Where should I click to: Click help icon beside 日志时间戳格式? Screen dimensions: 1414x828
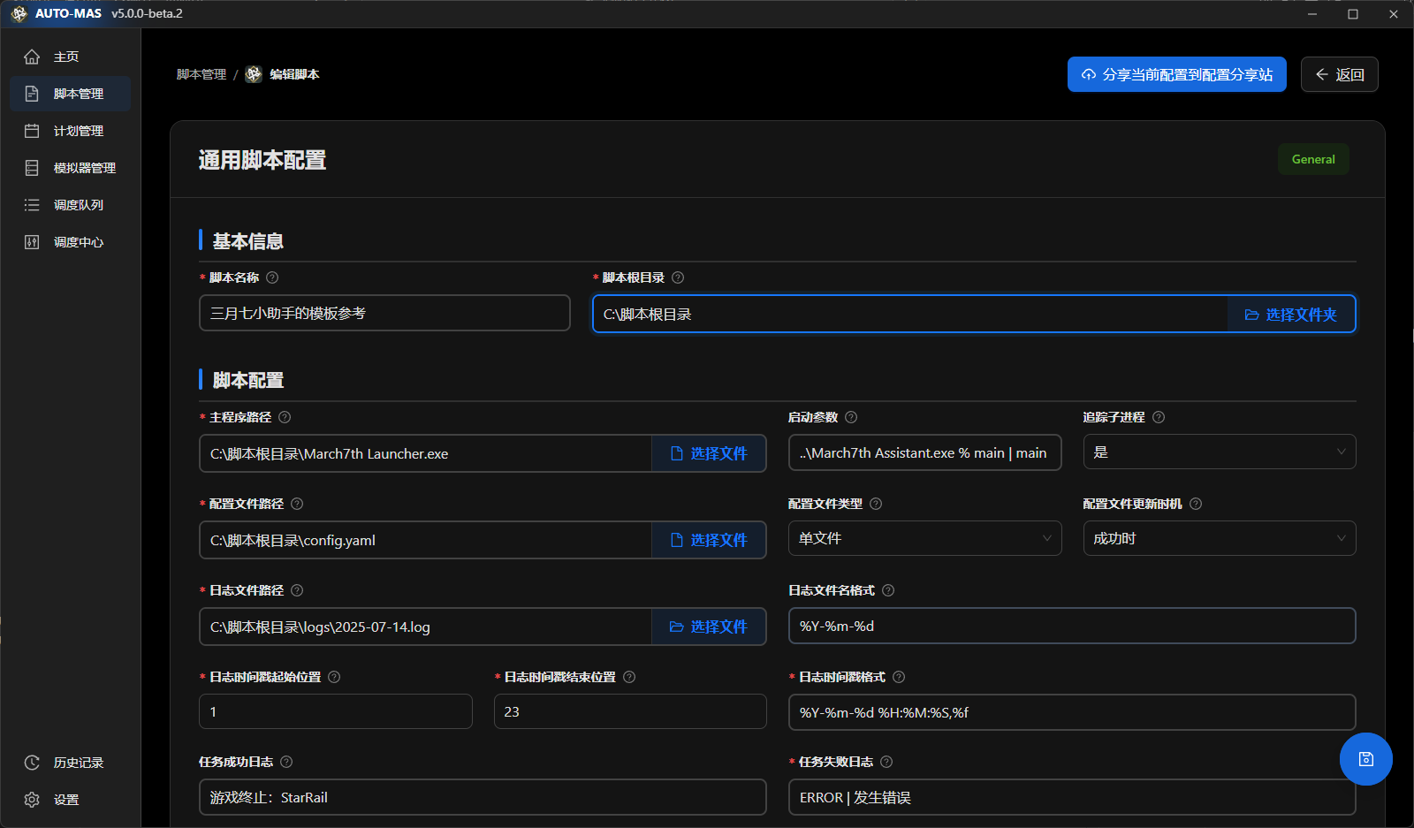[x=899, y=677]
